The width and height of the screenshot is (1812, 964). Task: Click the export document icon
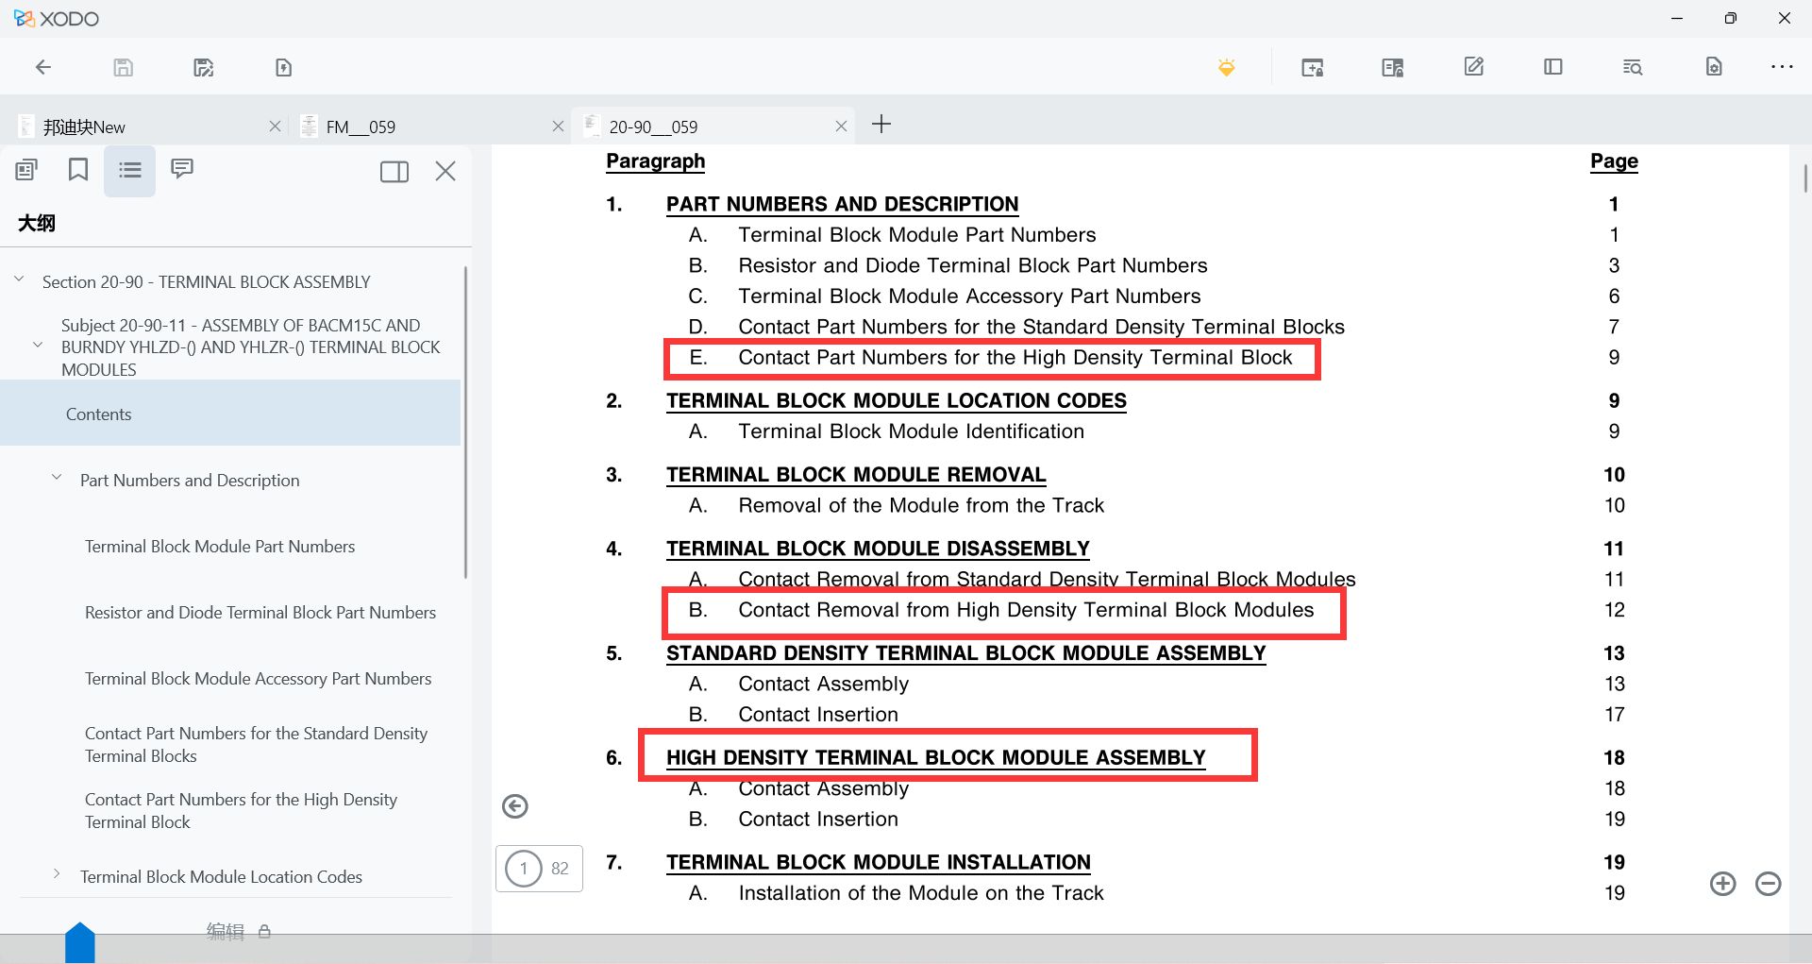[284, 67]
